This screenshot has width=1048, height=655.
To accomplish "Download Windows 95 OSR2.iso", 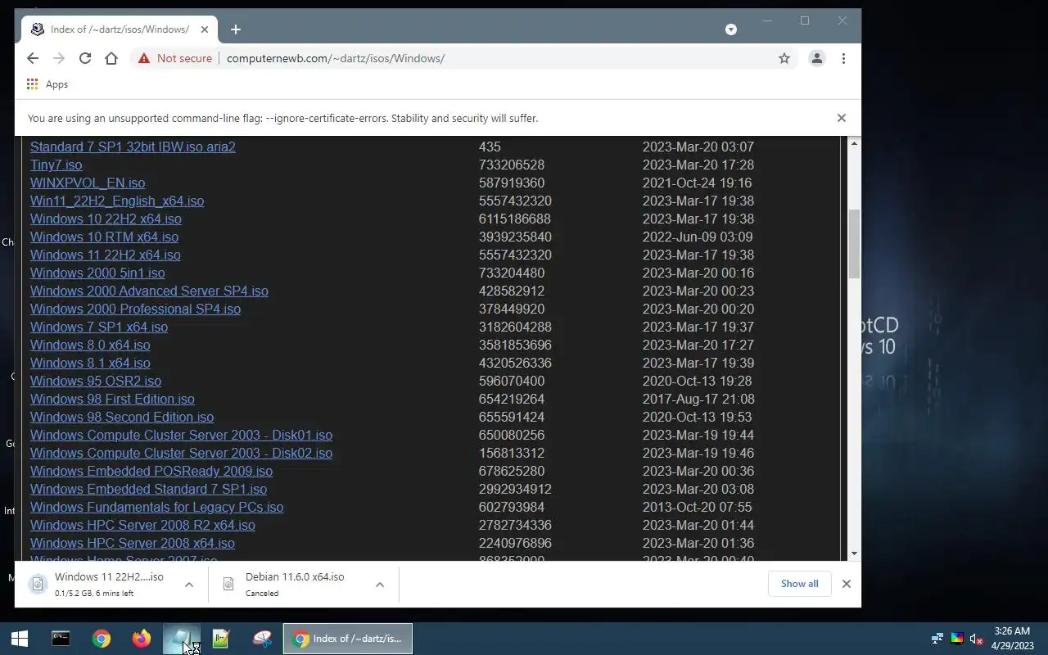I will click(x=96, y=381).
